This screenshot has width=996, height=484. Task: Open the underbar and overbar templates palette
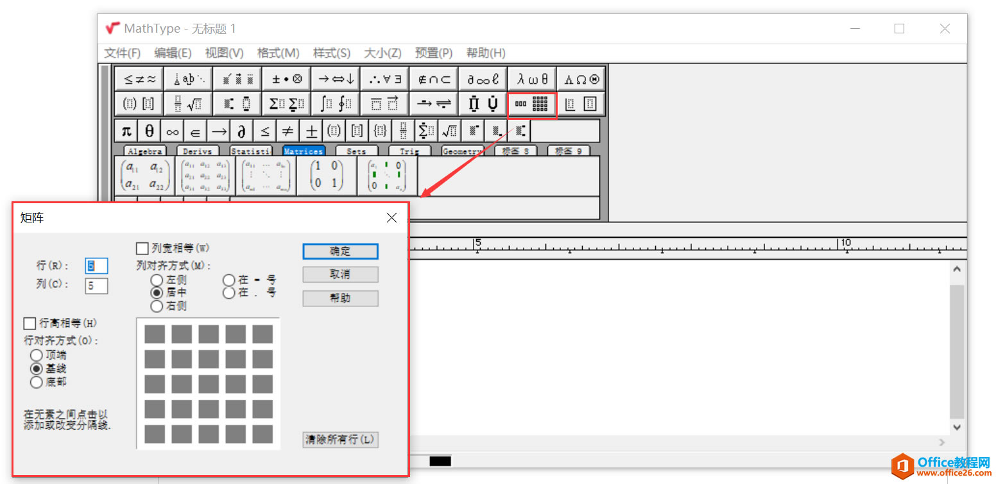[385, 103]
